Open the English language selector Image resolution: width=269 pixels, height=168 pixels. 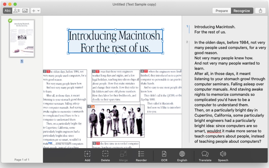(182, 156)
